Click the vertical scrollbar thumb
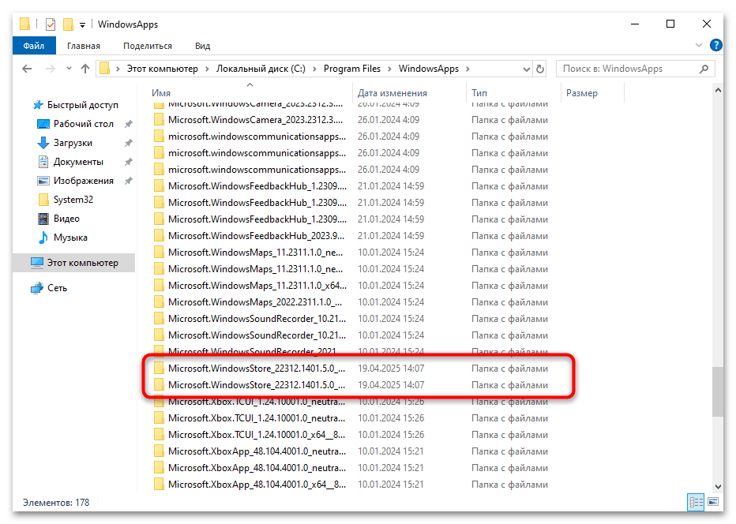The height and width of the screenshot is (524, 736). tap(718, 391)
